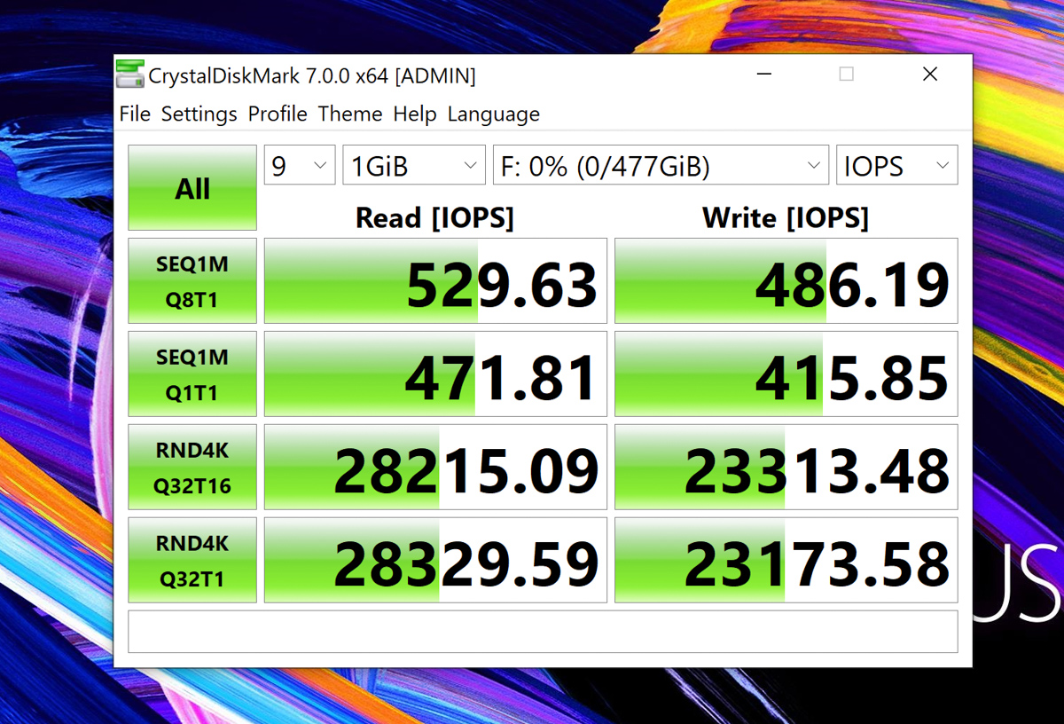The height and width of the screenshot is (724, 1064).
Task: Open the Theme menu
Action: [x=350, y=114]
